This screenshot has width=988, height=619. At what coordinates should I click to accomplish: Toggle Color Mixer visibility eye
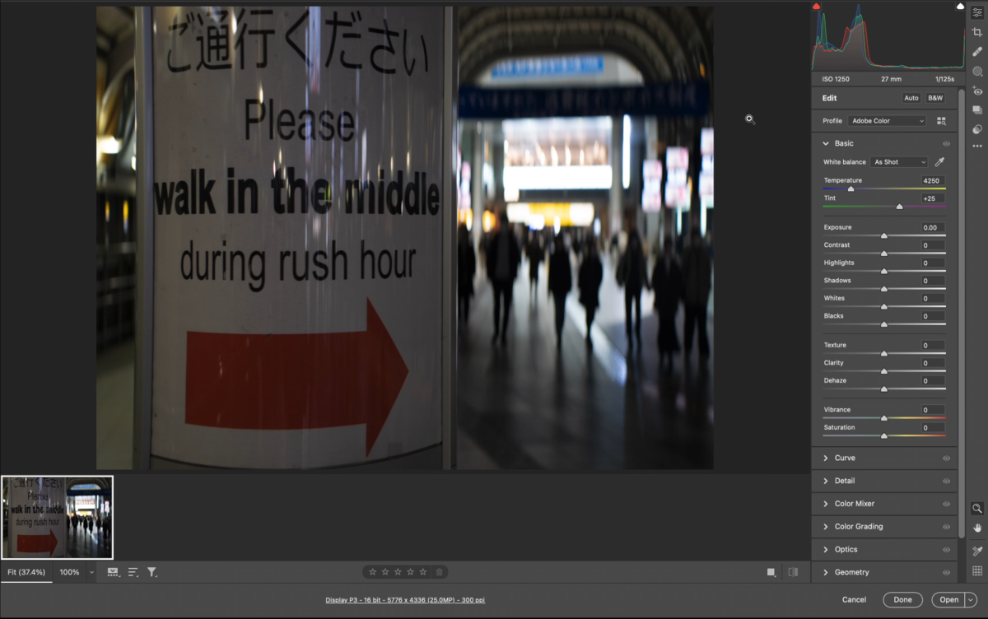[x=946, y=504]
